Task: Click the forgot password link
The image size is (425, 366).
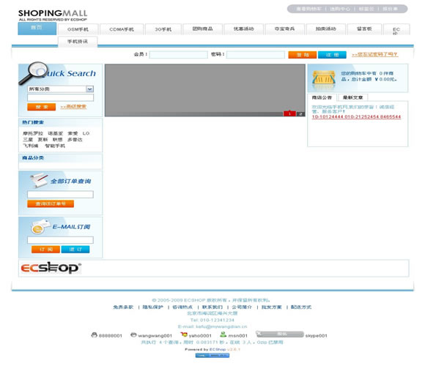Action: coord(375,54)
